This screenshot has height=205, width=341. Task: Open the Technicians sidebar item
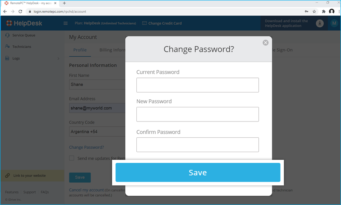coord(21,46)
